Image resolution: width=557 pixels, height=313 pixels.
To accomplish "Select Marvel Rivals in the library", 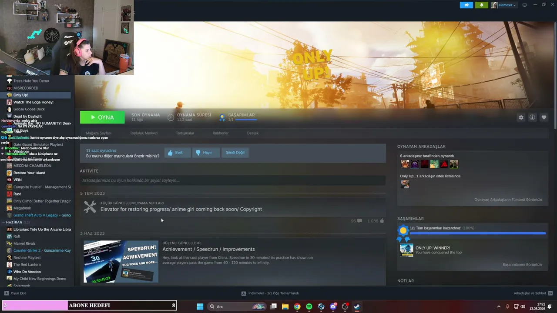I will click(x=24, y=243).
